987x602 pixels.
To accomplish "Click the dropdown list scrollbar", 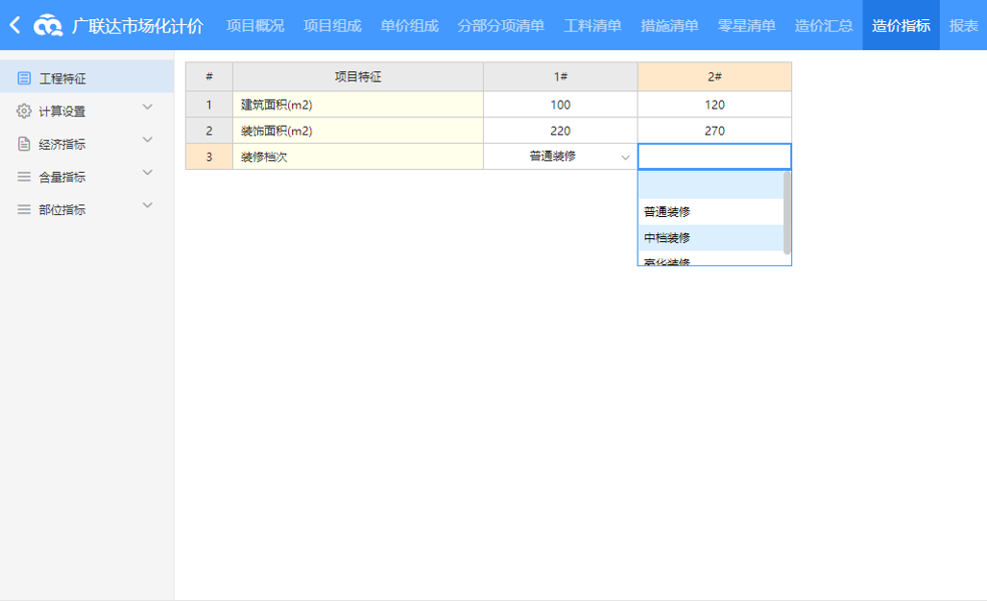I will click(787, 213).
